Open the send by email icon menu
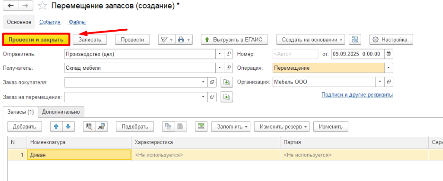 [x=167, y=40]
